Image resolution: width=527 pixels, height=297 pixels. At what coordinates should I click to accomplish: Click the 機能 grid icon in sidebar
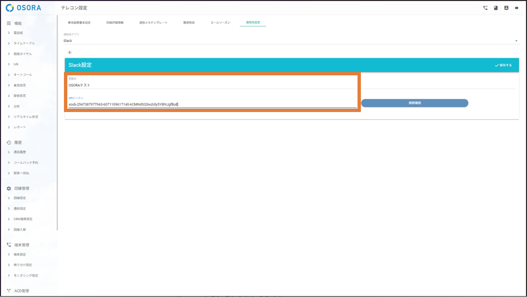[9, 23]
